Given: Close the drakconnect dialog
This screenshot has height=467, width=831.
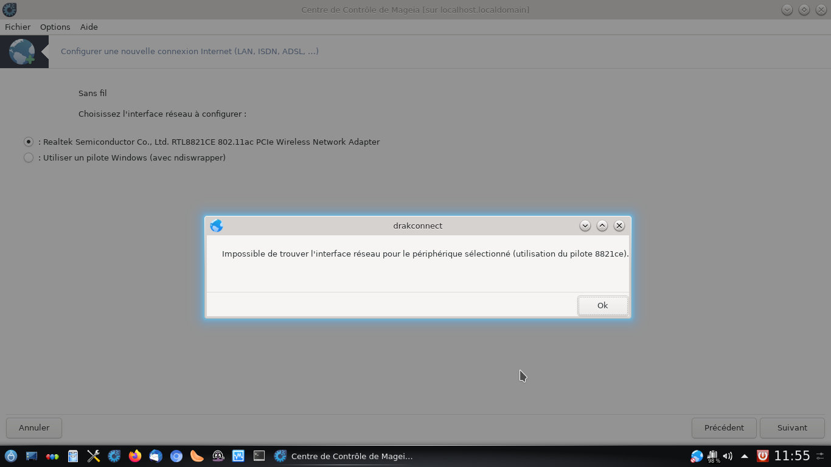Looking at the screenshot, I should click(x=619, y=226).
